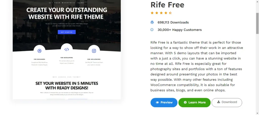Screen dimensions: 259x115
Task: Click the 698,113 Downloads text
Action: [x=173, y=22]
